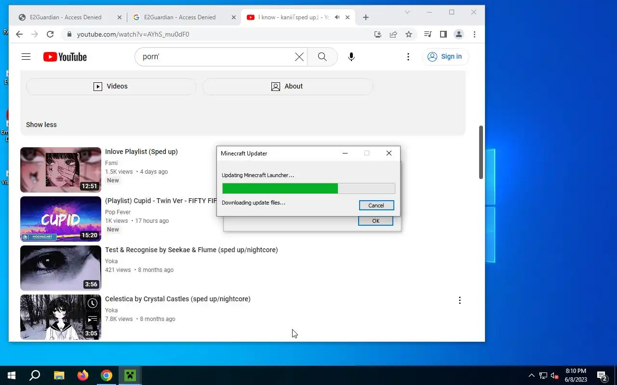The image size is (617, 385).
Task: Open Test & Recognise by Seekae & Flume title
Action: 191,250
